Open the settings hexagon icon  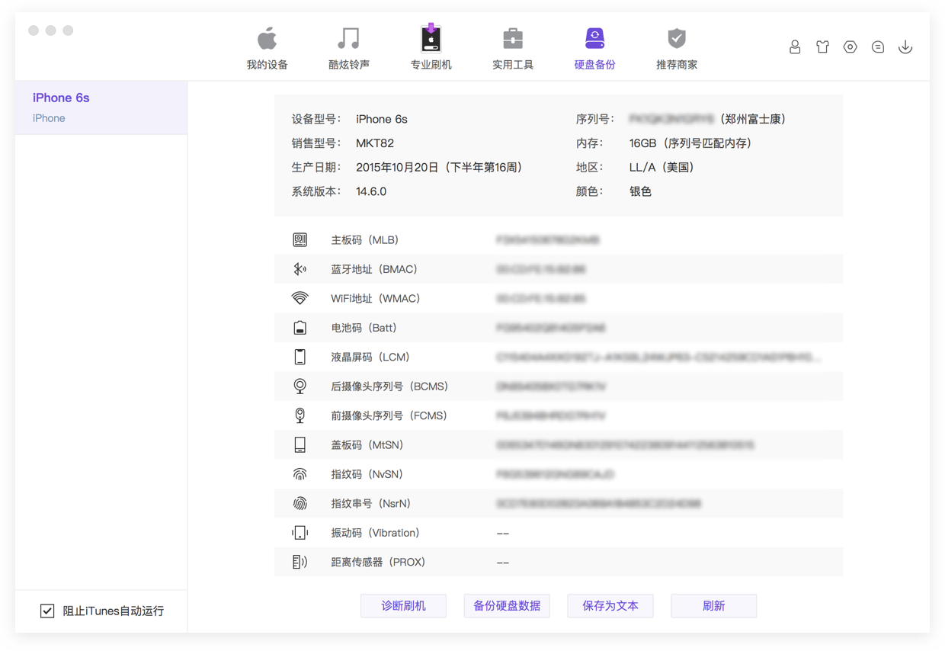click(x=850, y=47)
